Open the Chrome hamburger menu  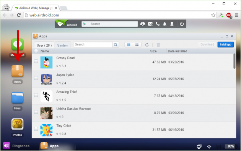coord(236,15)
